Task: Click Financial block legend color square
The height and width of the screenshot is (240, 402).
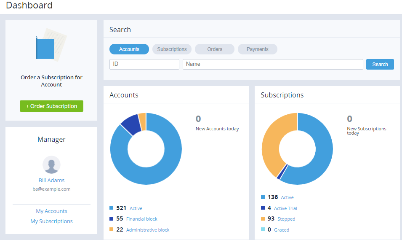Action: pyautogui.click(x=112, y=219)
